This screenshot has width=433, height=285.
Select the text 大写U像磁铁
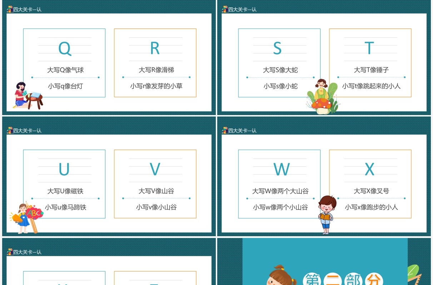(x=65, y=191)
